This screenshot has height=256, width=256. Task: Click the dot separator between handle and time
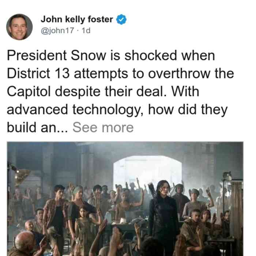click(78, 31)
